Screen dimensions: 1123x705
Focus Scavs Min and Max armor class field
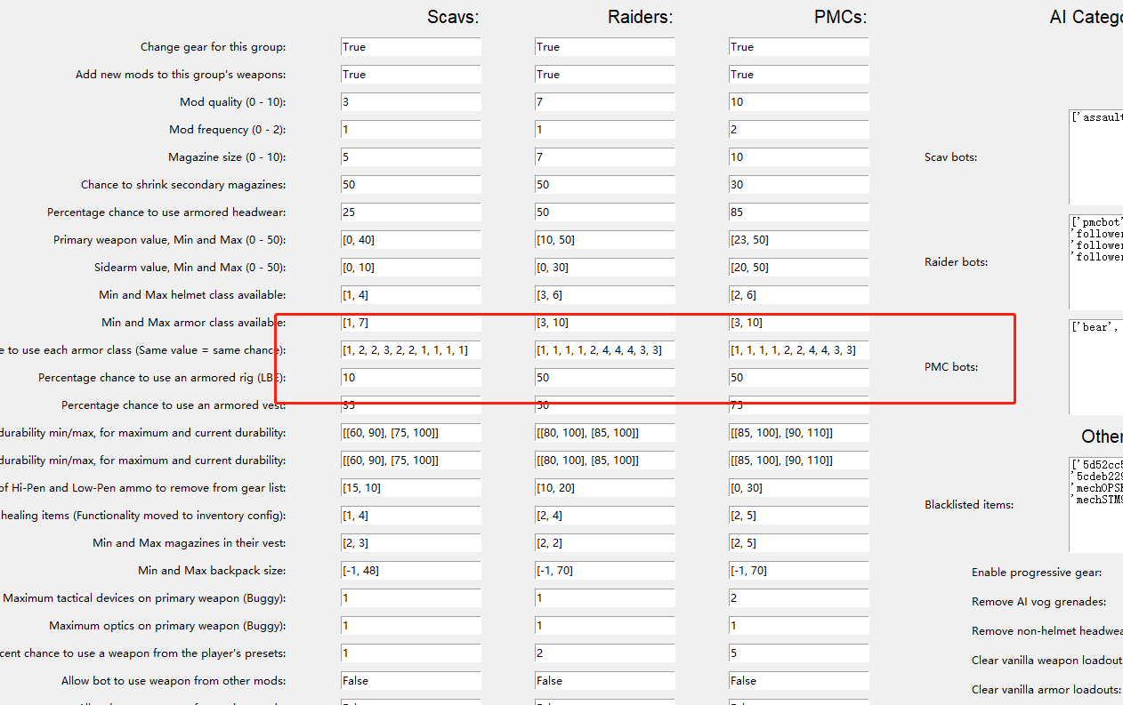click(410, 323)
